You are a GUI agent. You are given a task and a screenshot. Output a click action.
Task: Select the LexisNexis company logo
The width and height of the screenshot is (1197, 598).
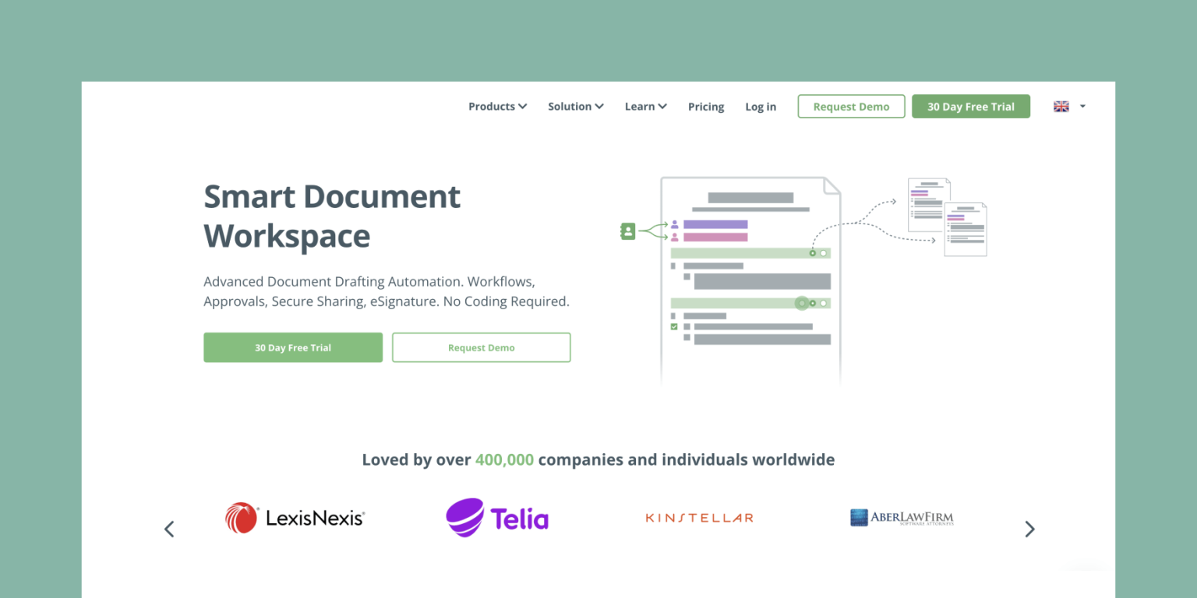point(295,517)
